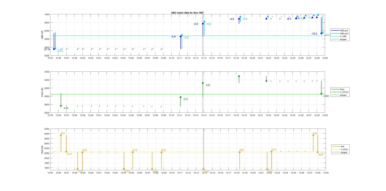The height and width of the screenshot is (191, 386).
Task: Click y-axis tick '4000' on VBD plot
Action: click(x=46, y=55)
